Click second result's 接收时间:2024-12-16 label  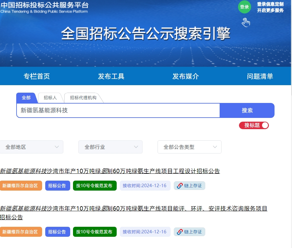(145, 232)
